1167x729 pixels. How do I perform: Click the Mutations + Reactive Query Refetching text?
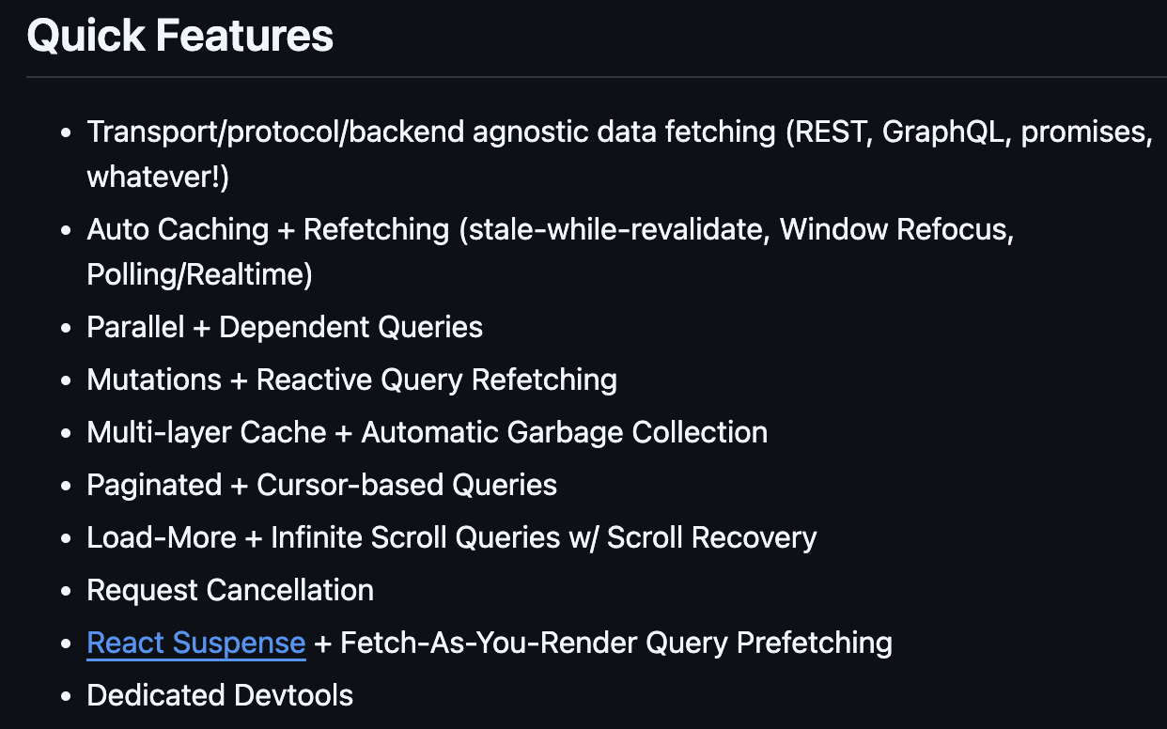(x=351, y=380)
